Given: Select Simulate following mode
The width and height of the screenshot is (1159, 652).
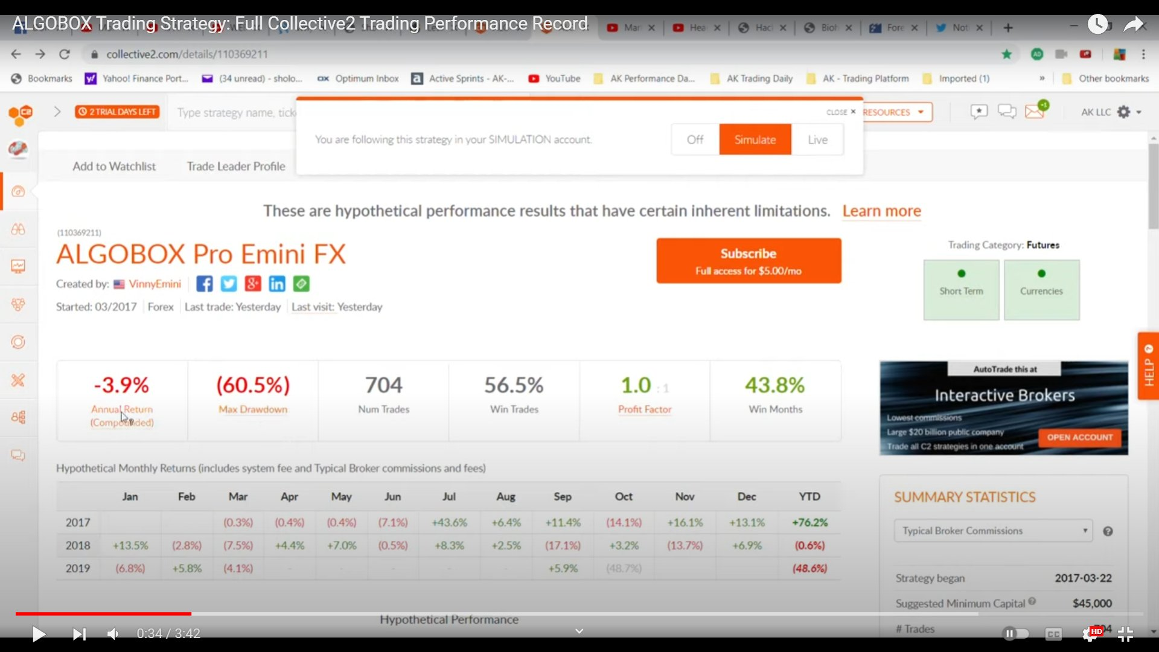Looking at the screenshot, I should (755, 139).
